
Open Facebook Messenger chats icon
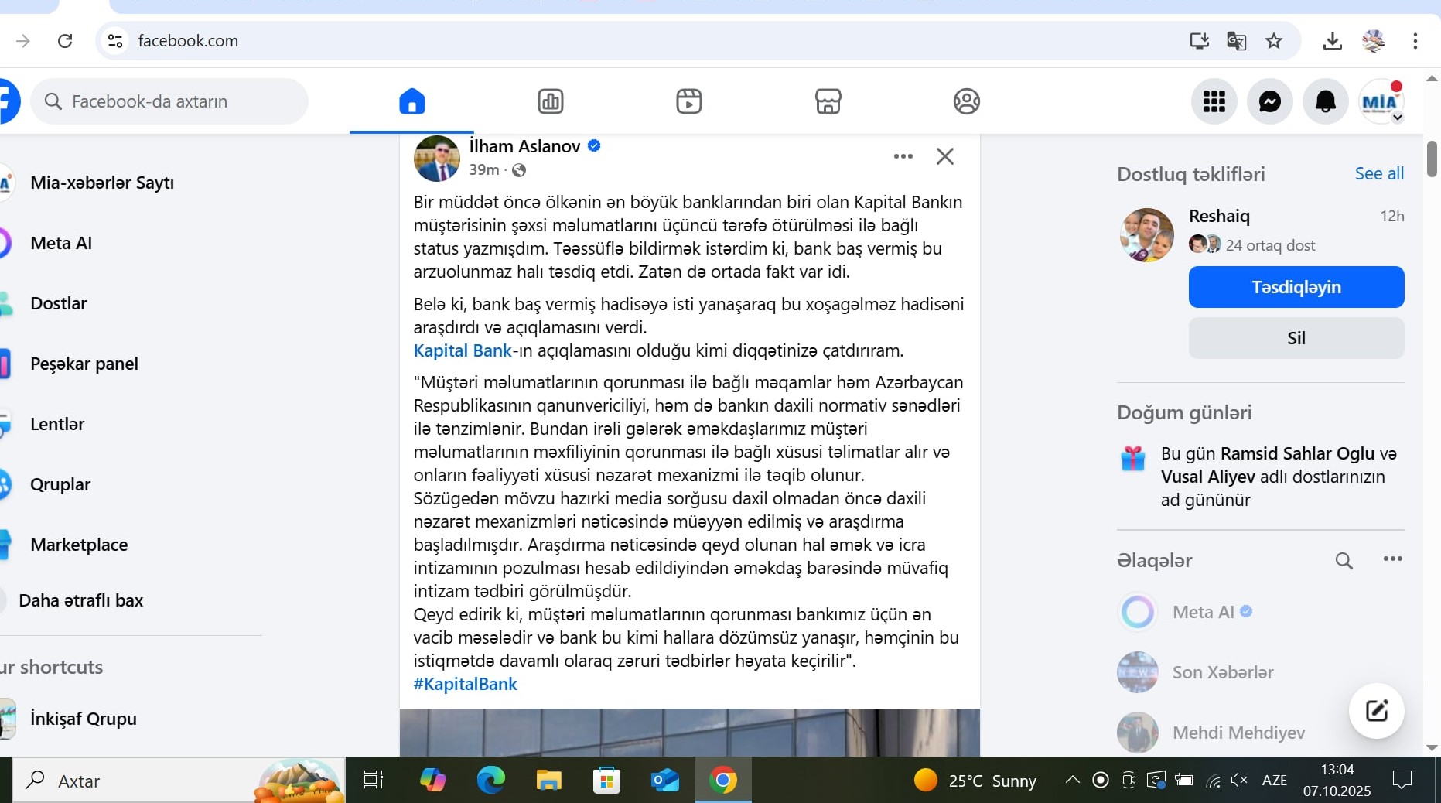coord(1269,101)
